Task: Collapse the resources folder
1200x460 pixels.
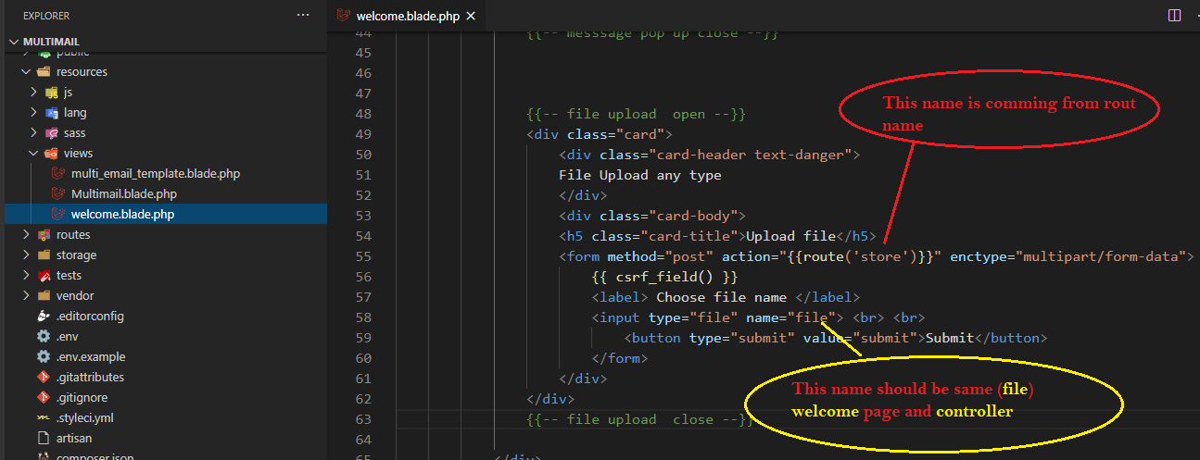Action: [x=26, y=71]
